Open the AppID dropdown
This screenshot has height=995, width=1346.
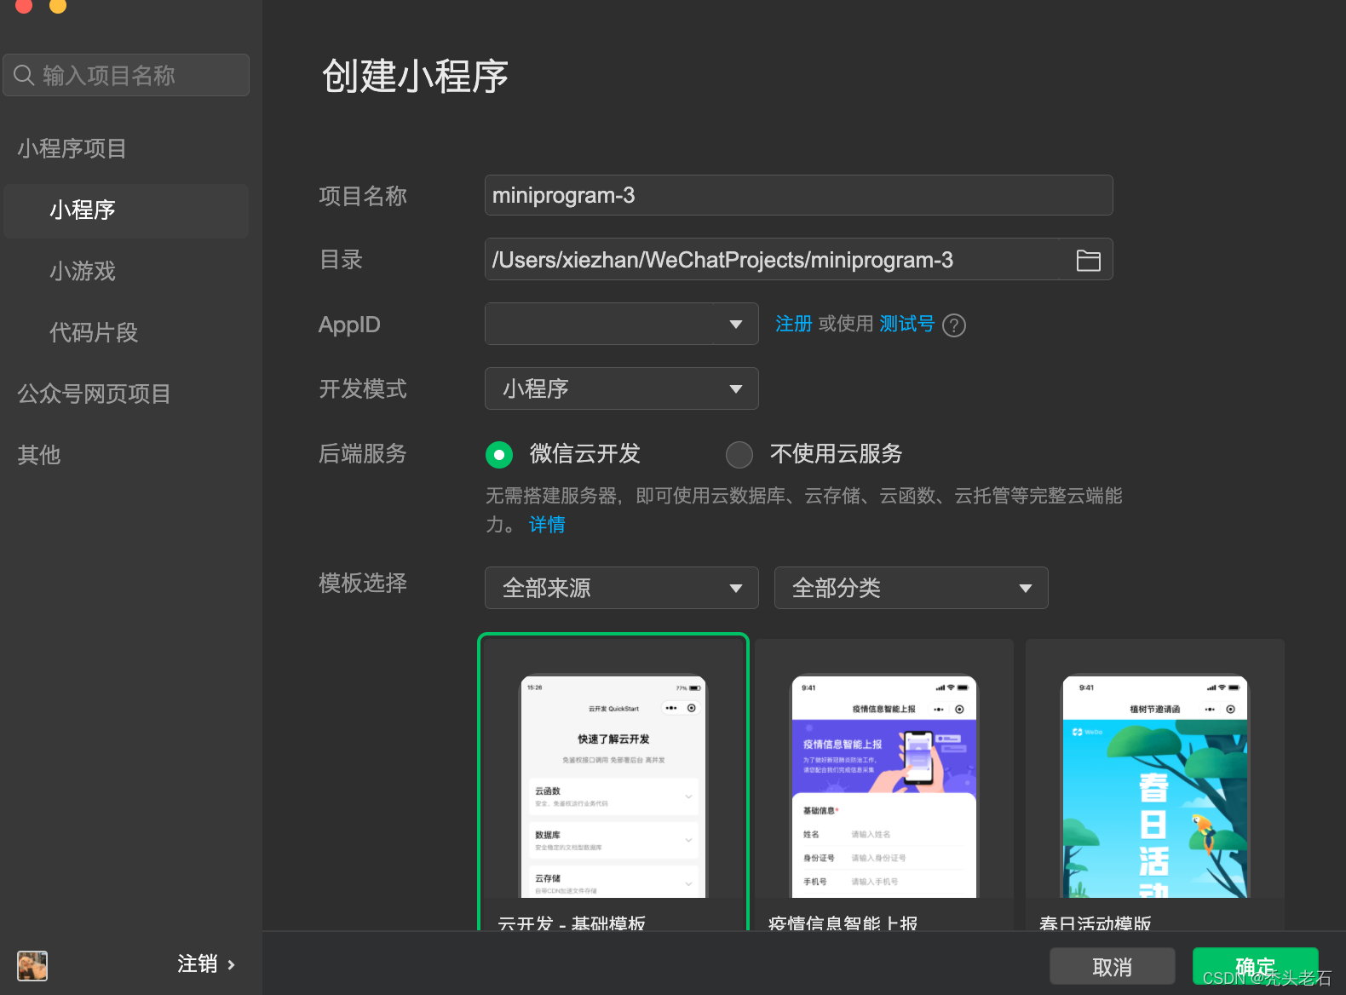coord(622,324)
